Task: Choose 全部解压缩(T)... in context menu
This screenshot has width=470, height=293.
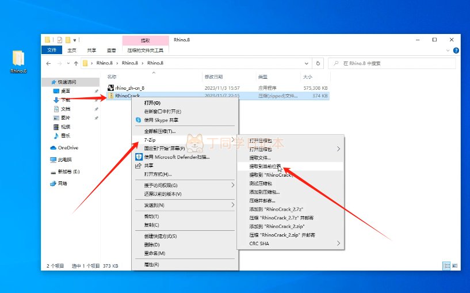Action: [x=185, y=131]
